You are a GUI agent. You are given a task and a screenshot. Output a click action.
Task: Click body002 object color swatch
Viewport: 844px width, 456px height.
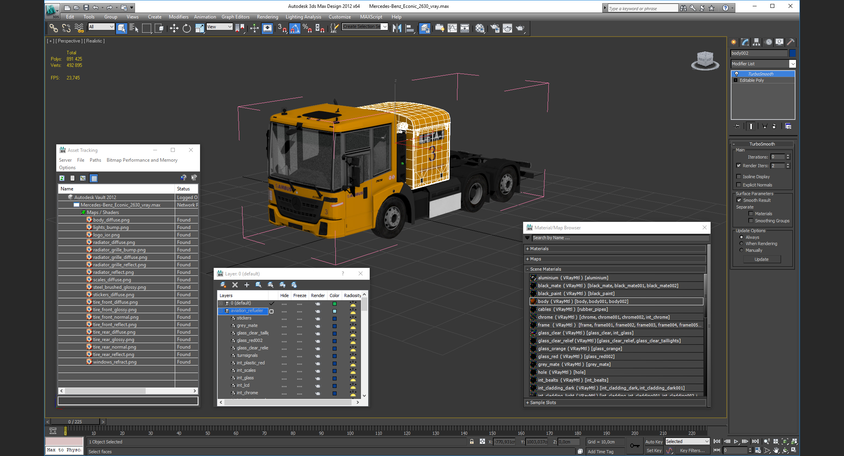click(x=792, y=53)
